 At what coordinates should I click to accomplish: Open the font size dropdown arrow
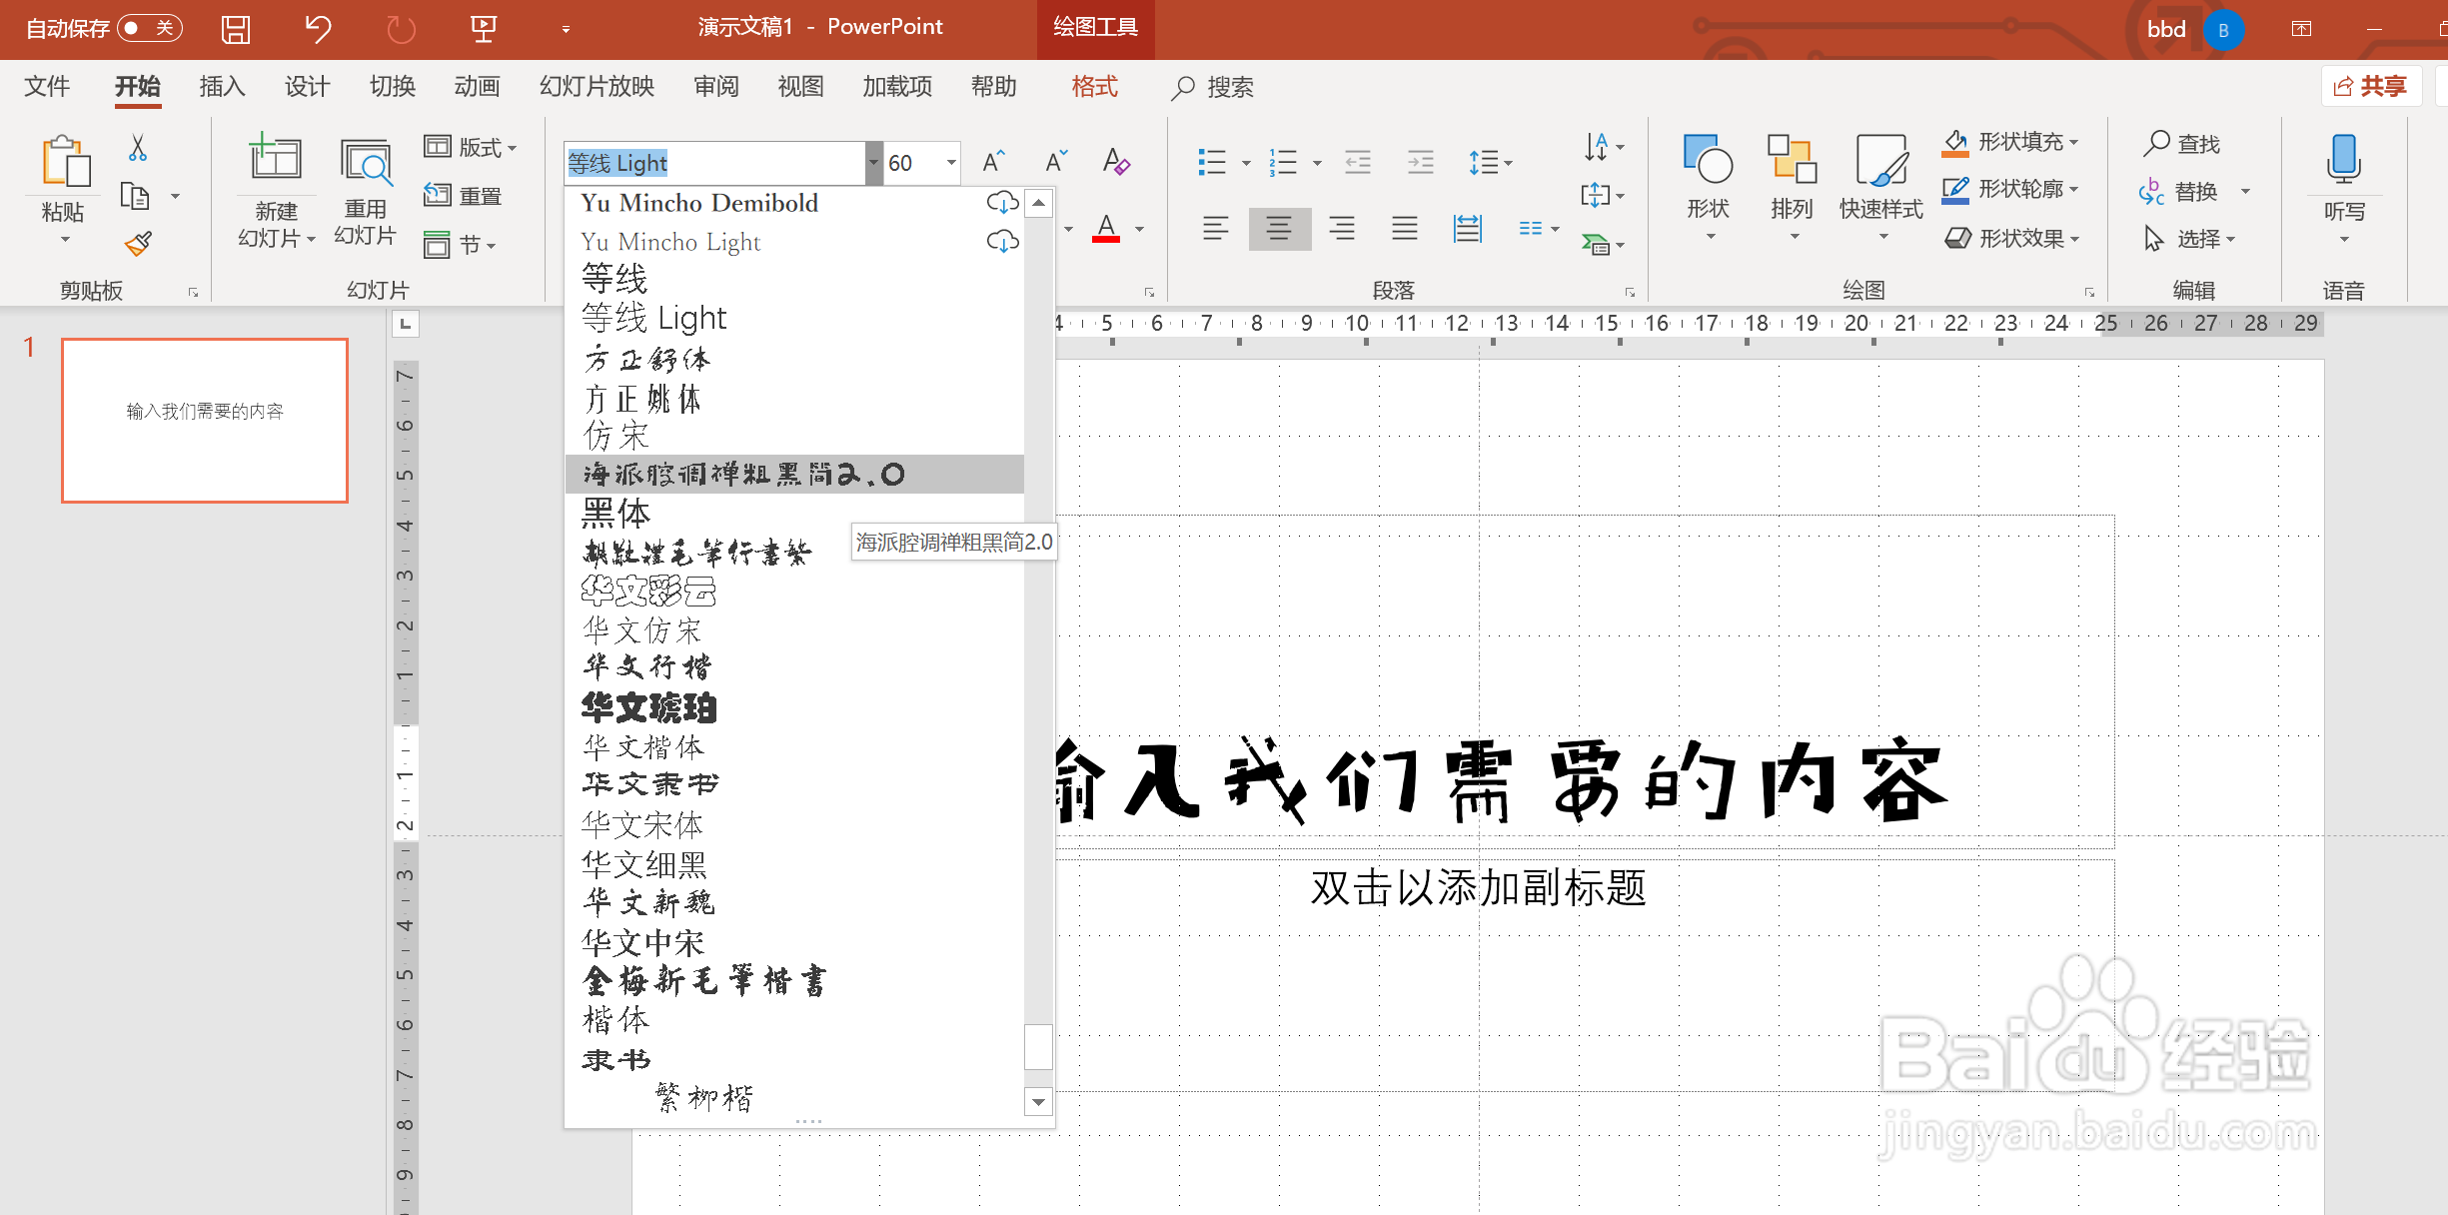951,162
